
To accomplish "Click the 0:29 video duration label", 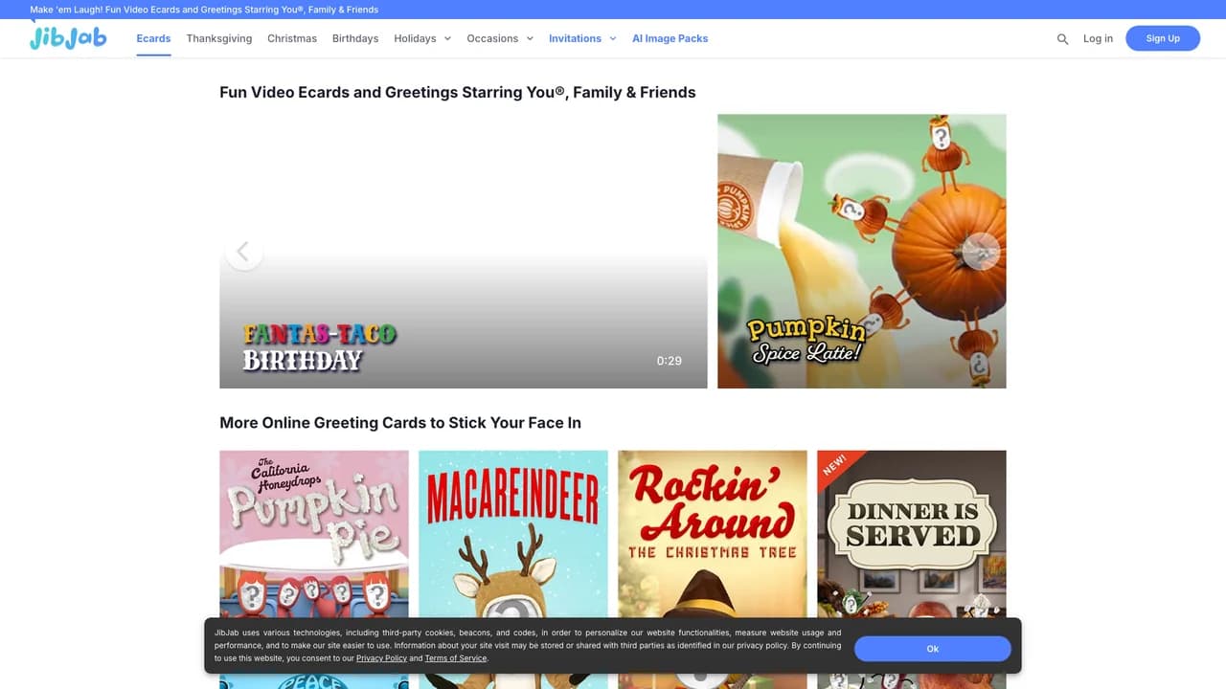I will click(x=670, y=361).
